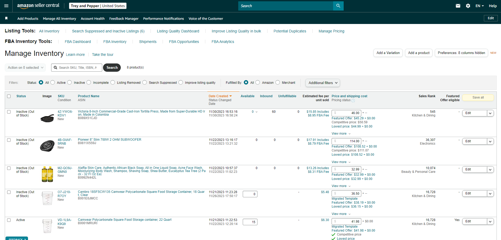501x240 pixels.
Task: Open Voice of the Customer menu item
Action: pyautogui.click(x=206, y=19)
